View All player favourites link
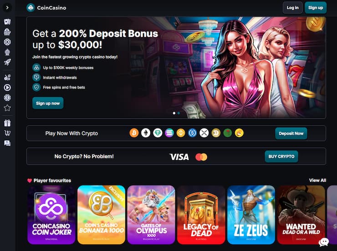Viewport: 337px width, 251px height. click(x=317, y=180)
